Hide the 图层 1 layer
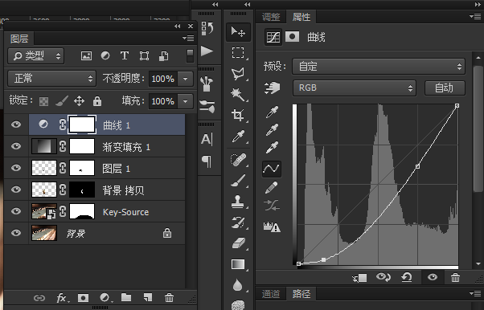 coord(16,168)
